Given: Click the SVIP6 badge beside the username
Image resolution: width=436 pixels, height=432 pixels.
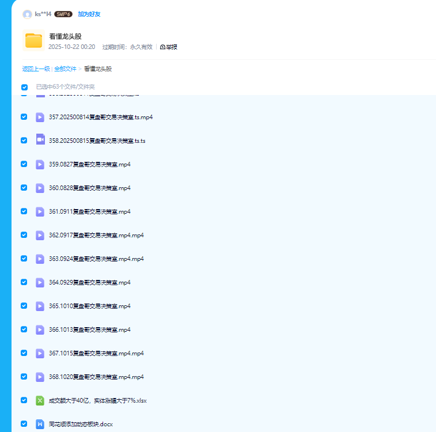Looking at the screenshot, I should [63, 14].
